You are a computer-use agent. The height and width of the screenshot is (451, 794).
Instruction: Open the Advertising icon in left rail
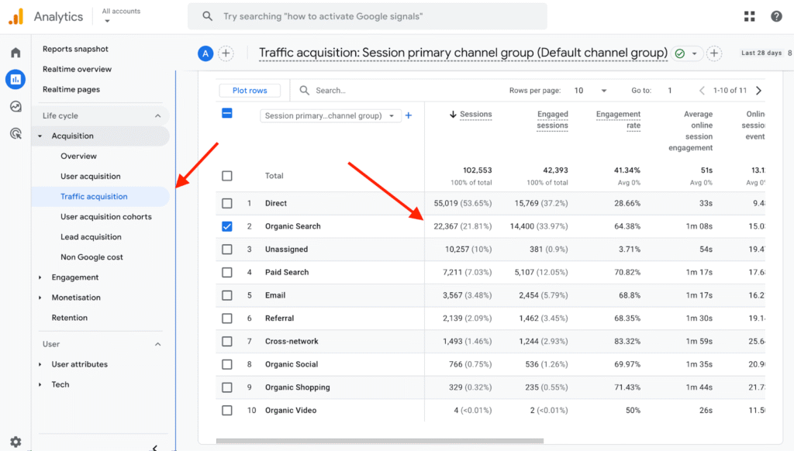[16, 133]
